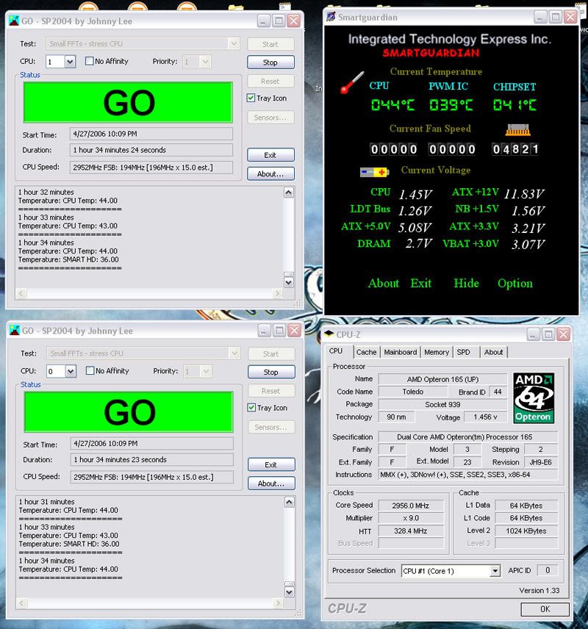Open CPU dropdown showing 1 in SP2004
Viewport: 588px width, 629px height.
pyautogui.click(x=70, y=62)
